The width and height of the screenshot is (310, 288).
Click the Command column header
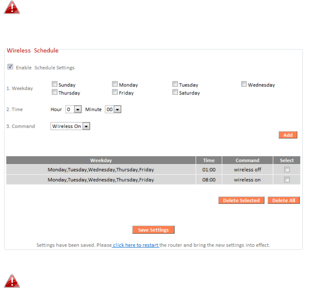(x=247, y=160)
